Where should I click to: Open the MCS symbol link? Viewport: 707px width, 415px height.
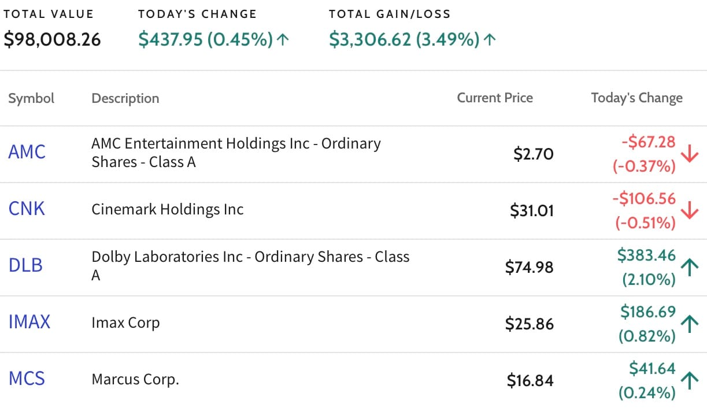coord(27,379)
